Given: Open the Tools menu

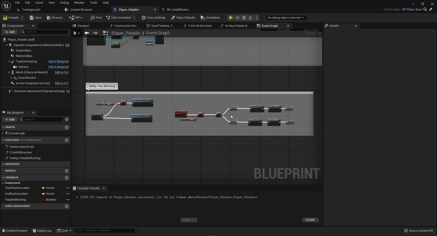Looking at the screenshot, I should click(94, 3).
